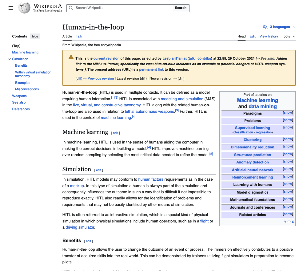Image resolution: width=303 pixels, height=271 pixels.
Task: Click the magnifying glass search icon
Action: coord(71,8)
